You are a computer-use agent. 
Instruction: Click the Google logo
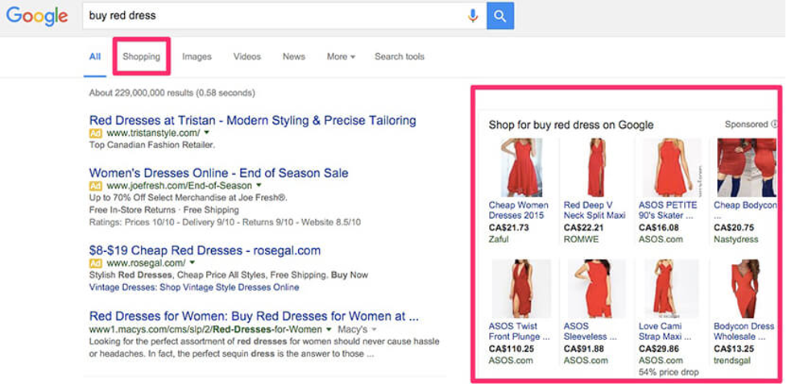(37, 15)
